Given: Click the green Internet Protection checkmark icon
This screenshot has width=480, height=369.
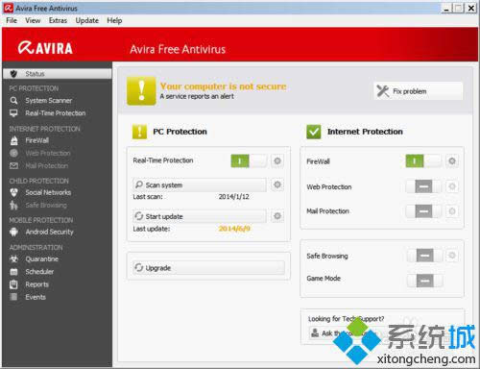Looking at the screenshot, I should coord(314,132).
